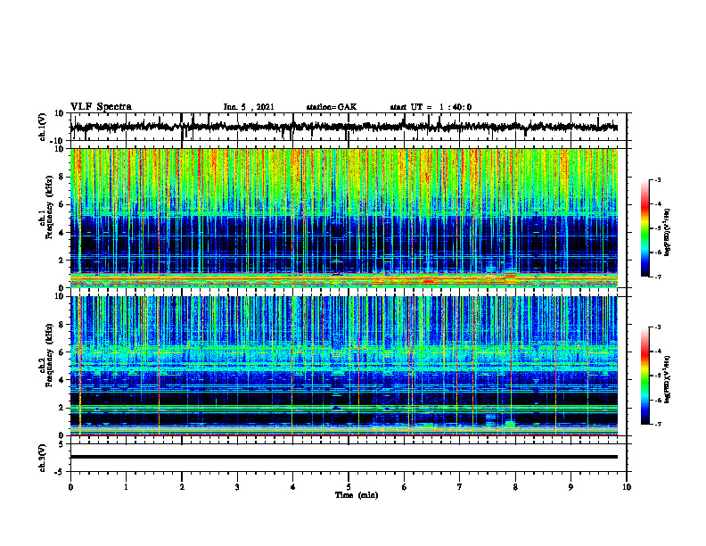
Task: Click the ch.2 spectrogram color scale bar
Action: click(x=644, y=376)
